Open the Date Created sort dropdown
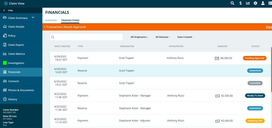 (185, 37)
